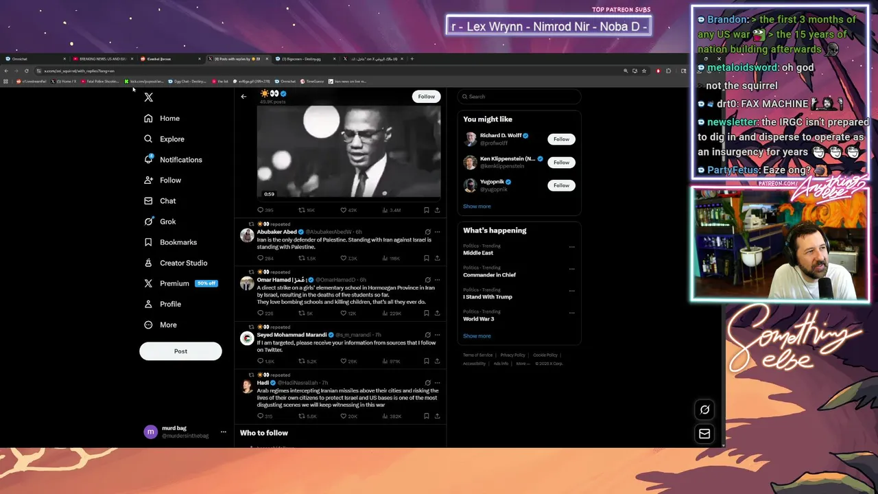
Task: Show more under You might like
Action: 477,207
